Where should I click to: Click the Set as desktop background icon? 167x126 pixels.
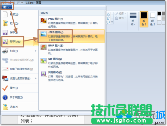(x=5, y=78)
